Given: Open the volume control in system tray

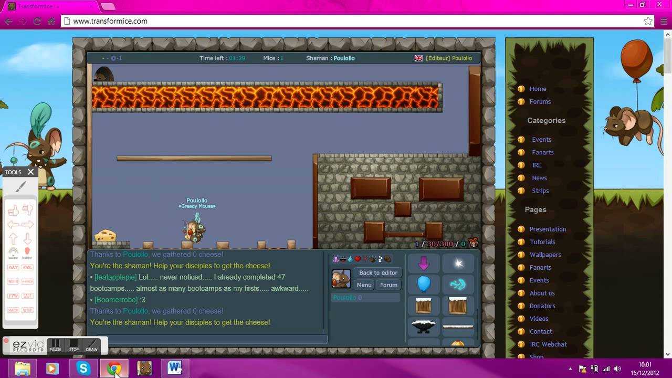Looking at the screenshot, I should (617, 369).
